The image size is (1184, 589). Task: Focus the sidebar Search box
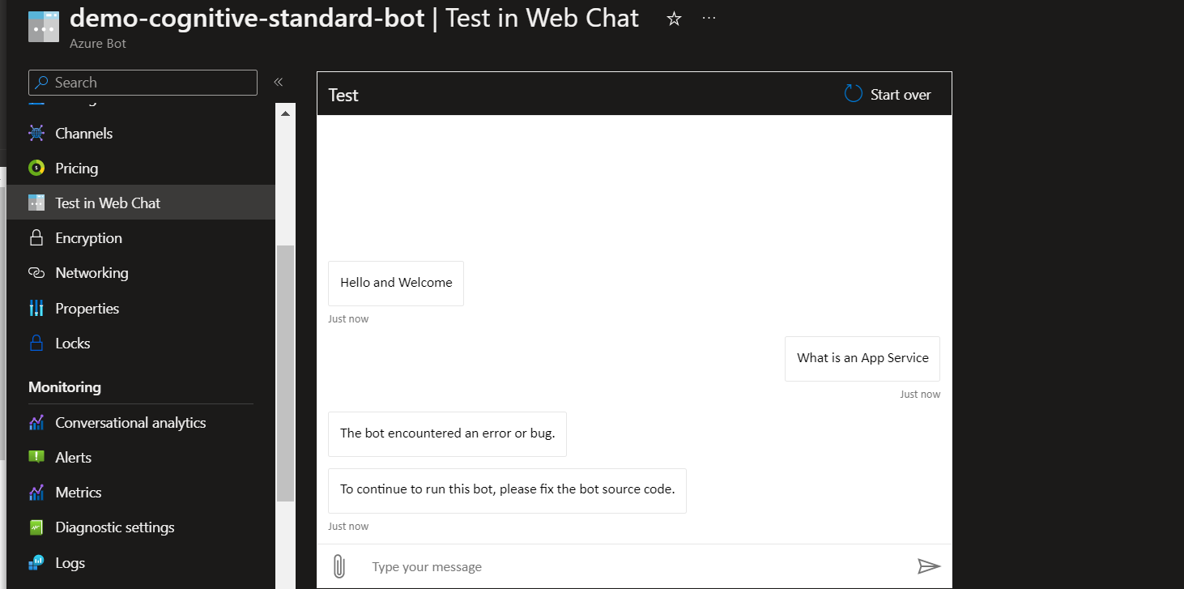pos(143,83)
